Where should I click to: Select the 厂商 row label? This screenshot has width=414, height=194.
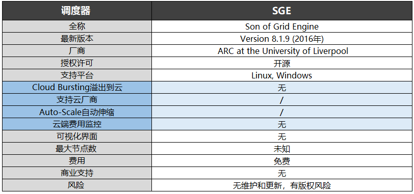tap(77, 51)
